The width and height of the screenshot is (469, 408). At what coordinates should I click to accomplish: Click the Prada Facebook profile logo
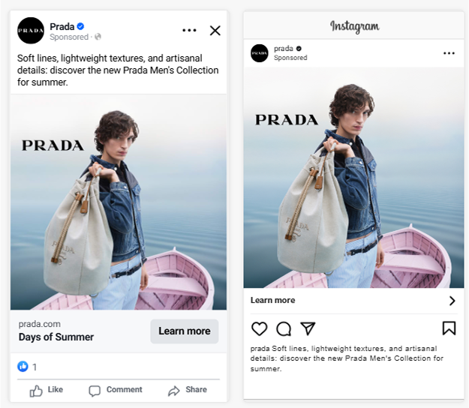[31, 31]
